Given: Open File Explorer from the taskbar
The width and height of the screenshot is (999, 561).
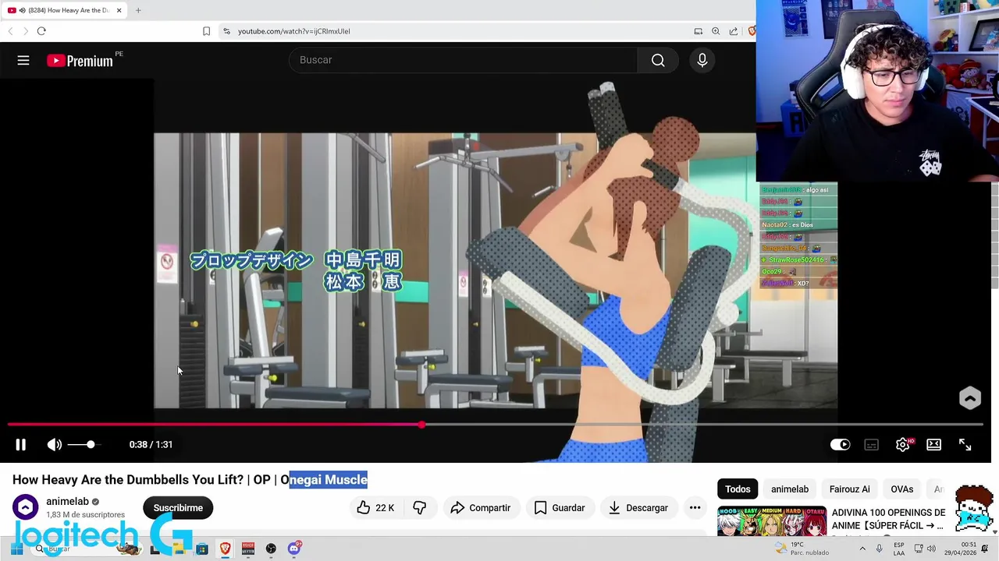Looking at the screenshot, I should 179,549.
